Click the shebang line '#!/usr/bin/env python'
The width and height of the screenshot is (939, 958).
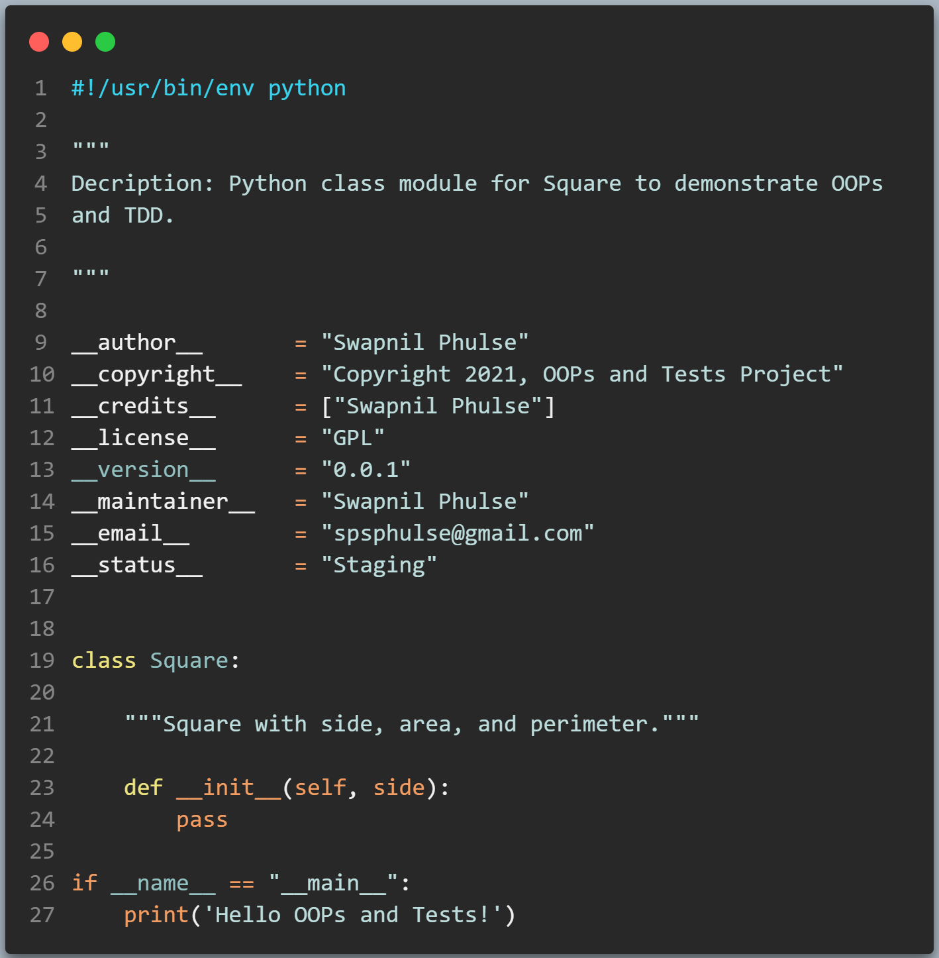209,88
